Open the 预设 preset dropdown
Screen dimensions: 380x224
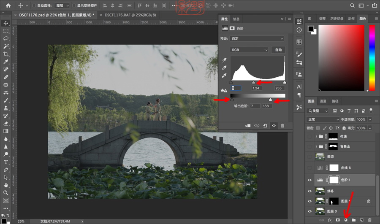click(x=257, y=38)
